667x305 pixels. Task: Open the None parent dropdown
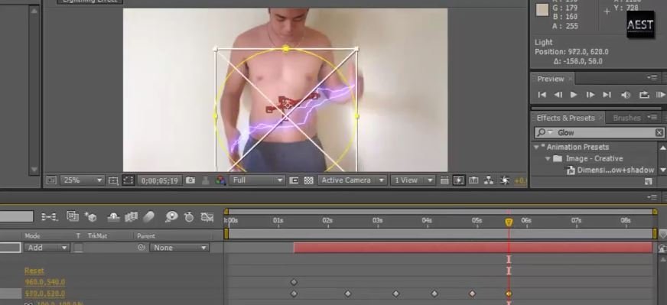pyautogui.click(x=179, y=248)
